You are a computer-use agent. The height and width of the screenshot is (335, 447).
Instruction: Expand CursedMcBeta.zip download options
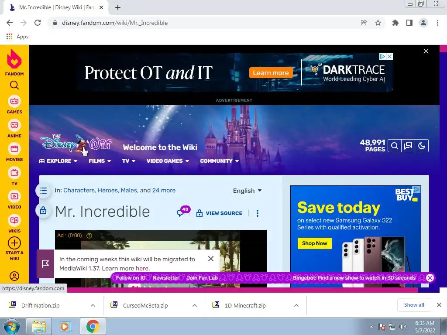195,305
